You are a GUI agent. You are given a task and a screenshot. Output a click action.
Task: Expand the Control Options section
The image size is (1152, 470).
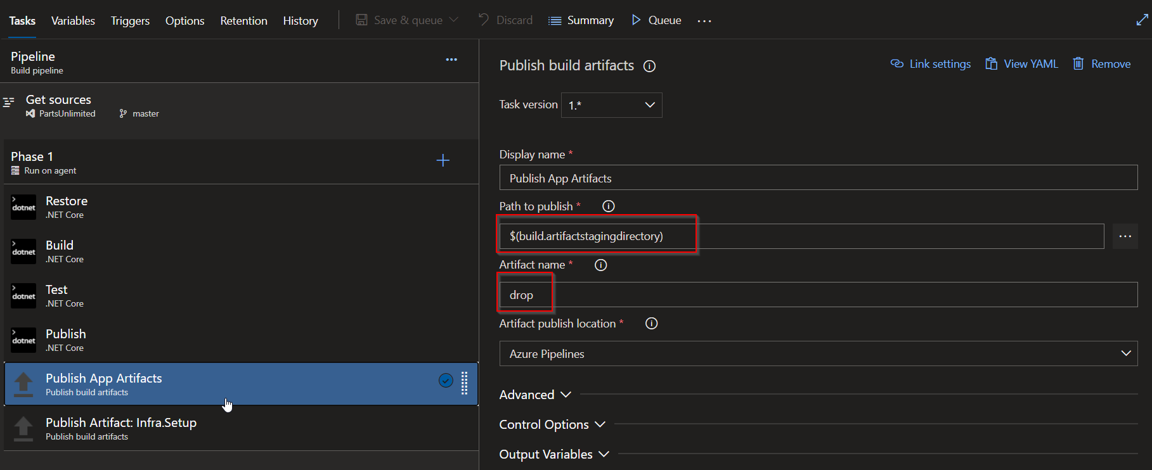(552, 424)
